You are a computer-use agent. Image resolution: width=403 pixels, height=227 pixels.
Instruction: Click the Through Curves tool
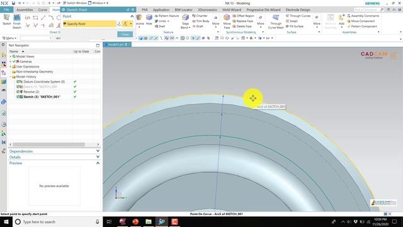[298, 16]
